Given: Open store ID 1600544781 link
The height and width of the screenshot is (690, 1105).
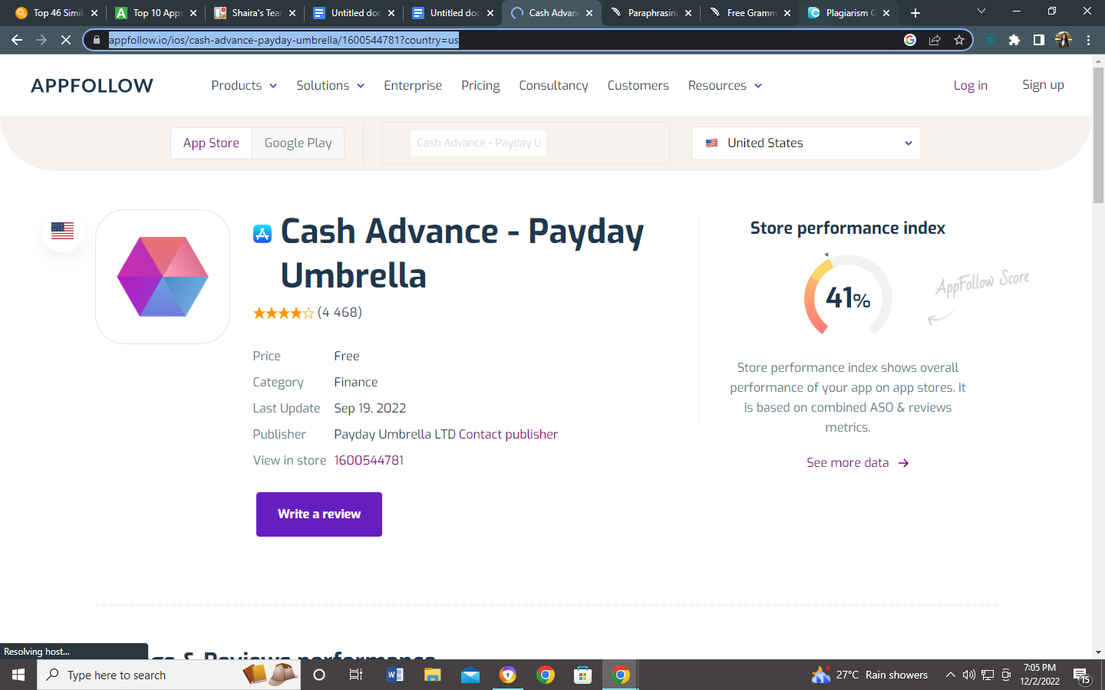Looking at the screenshot, I should click(x=369, y=461).
